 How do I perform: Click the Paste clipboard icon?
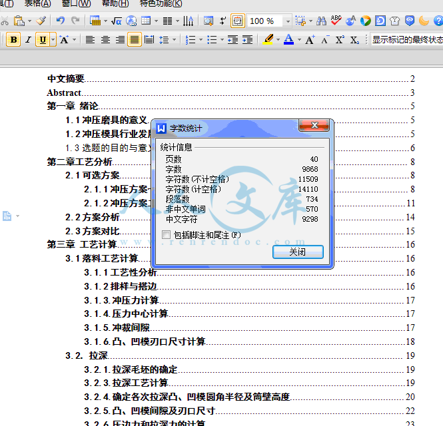pyautogui.click(x=19, y=21)
